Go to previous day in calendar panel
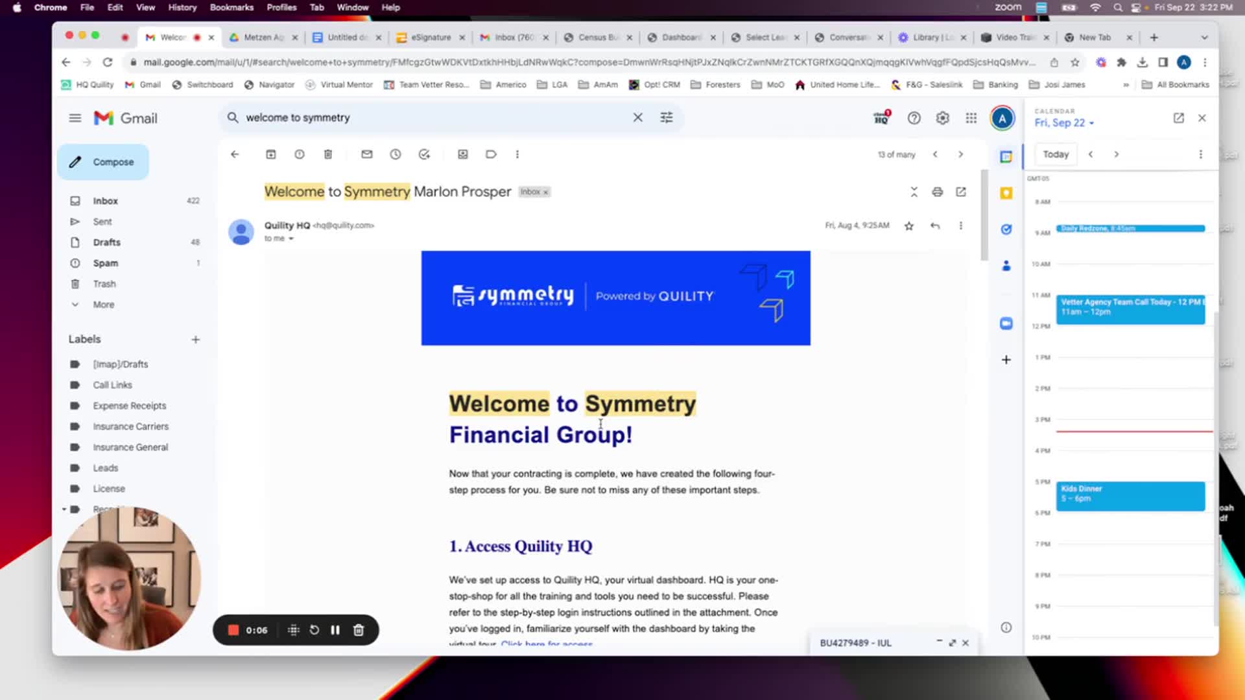Screen dimensions: 1245x700 [x=1091, y=154]
